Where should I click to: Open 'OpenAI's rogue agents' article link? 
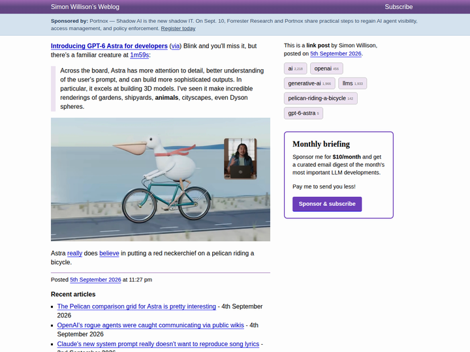tap(151, 325)
